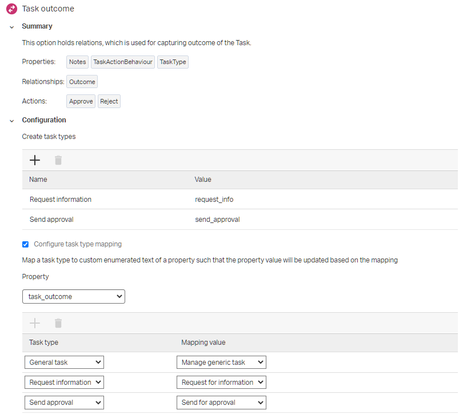Click the delete icon above mapping table
This screenshot has height=418, width=463.
coord(58,323)
